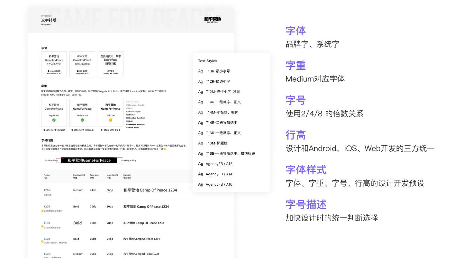Click the Ag icon beside AgencyFB / A14
The width and height of the screenshot is (463, 258).
coord(201,174)
